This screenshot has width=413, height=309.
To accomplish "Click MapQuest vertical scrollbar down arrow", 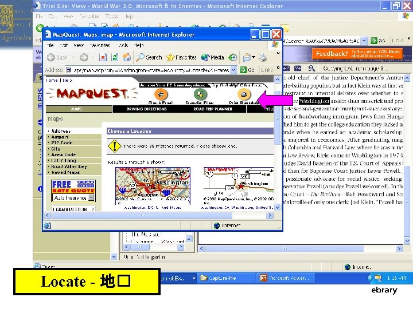I will pos(278,207).
